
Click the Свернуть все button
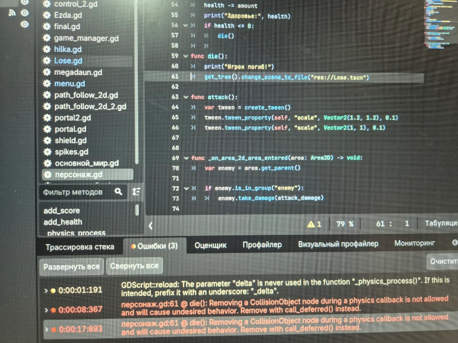[134, 266]
